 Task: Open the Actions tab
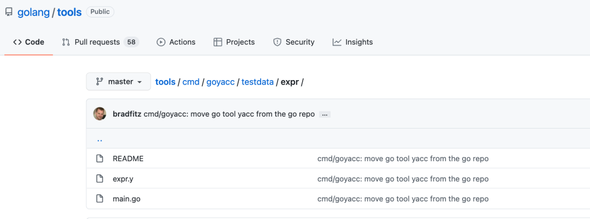click(x=176, y=42)
